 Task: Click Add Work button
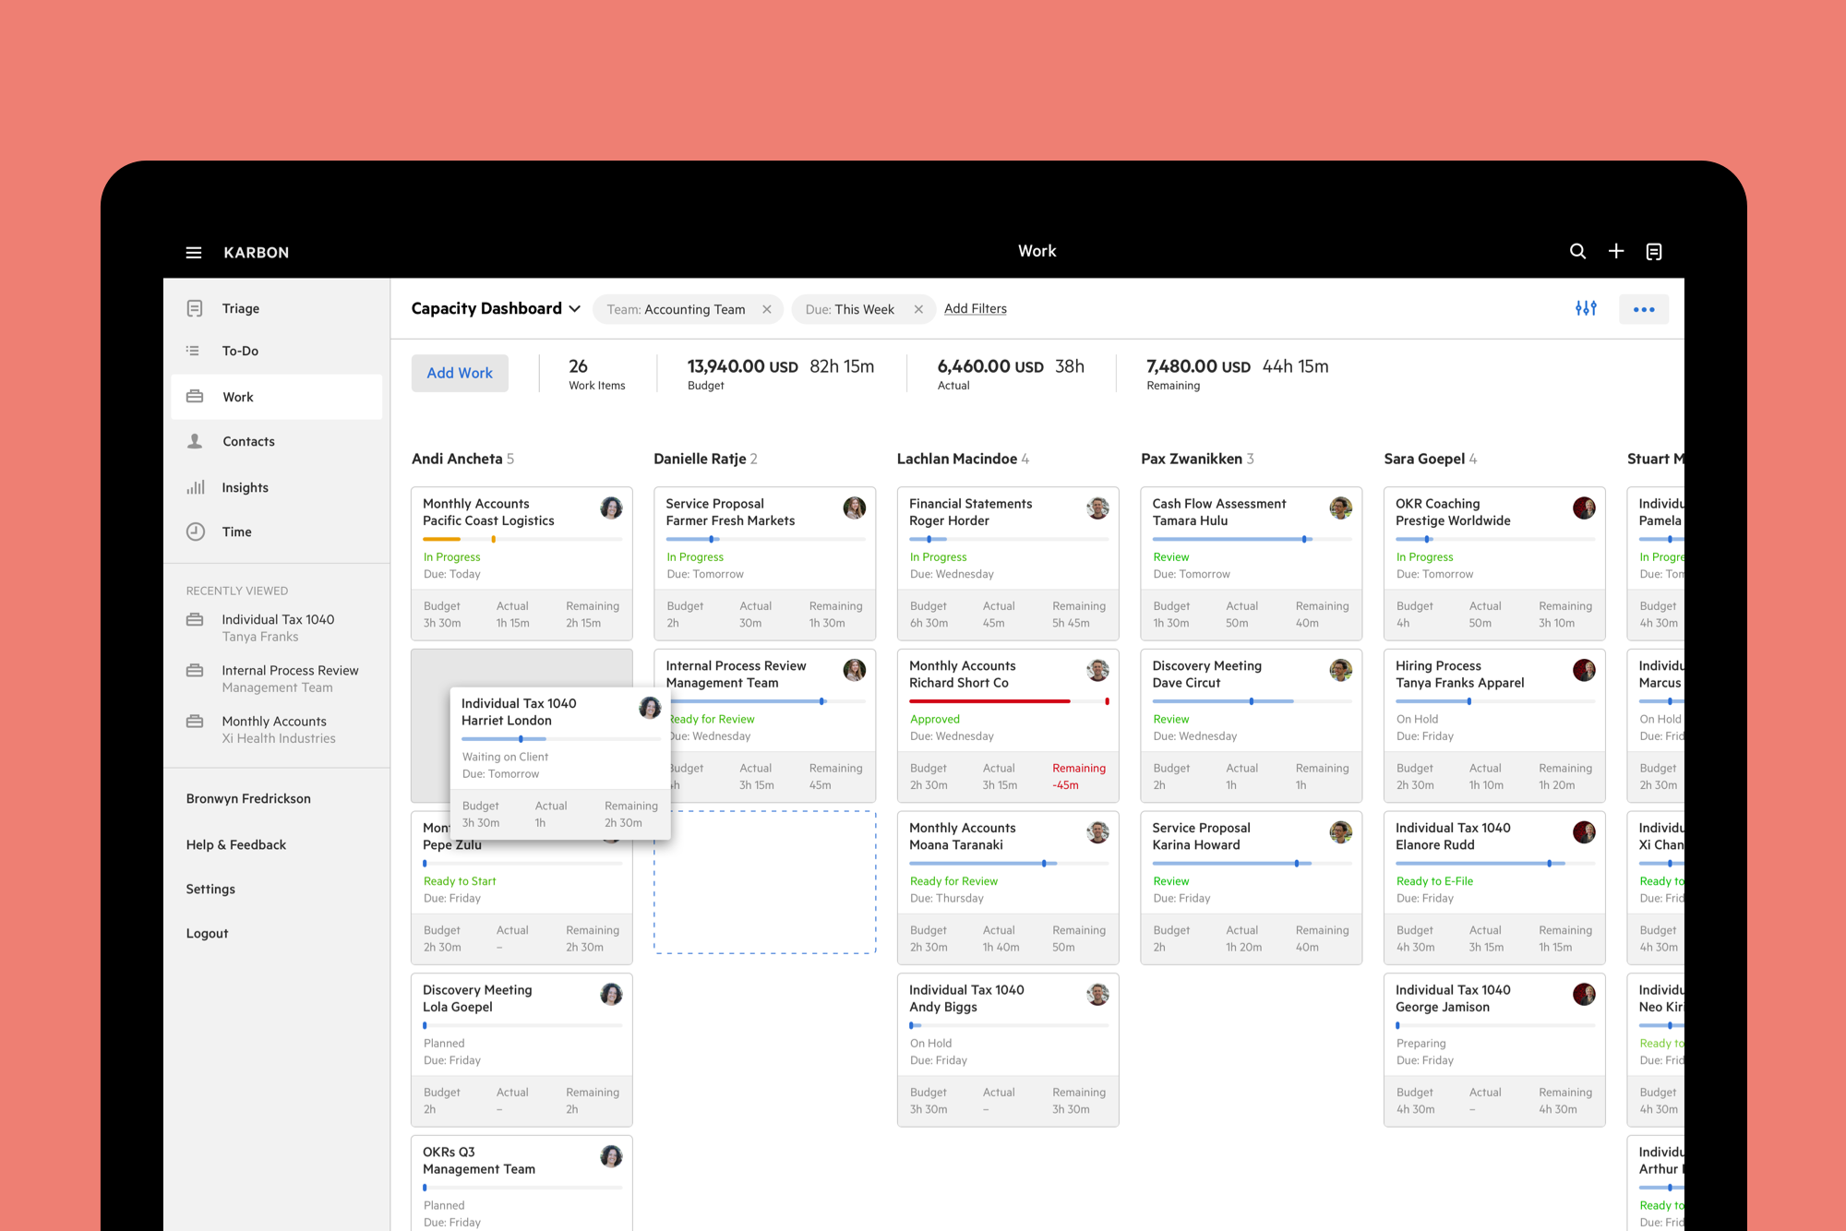(461, 372)
